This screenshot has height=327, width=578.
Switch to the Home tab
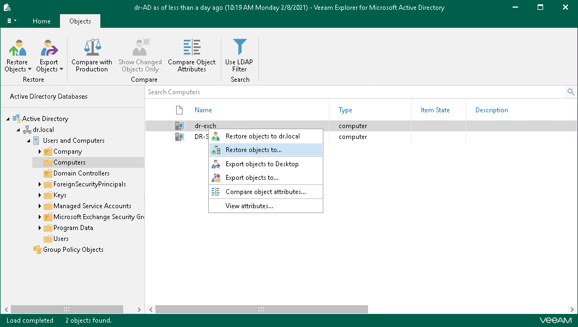tap(41, 21)
